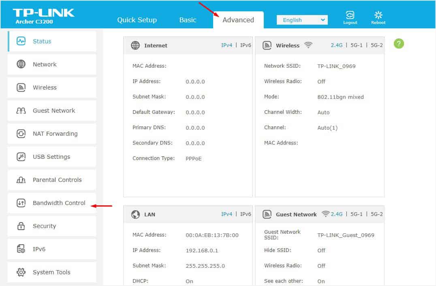Open NAT Forwarding in the sidebar
436x286 pixels.
[52, 134]
